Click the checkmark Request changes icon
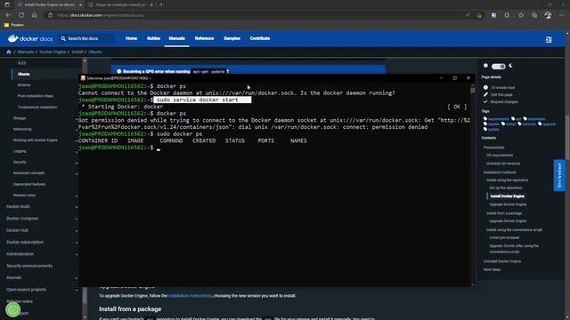 [x=485, y=101]
